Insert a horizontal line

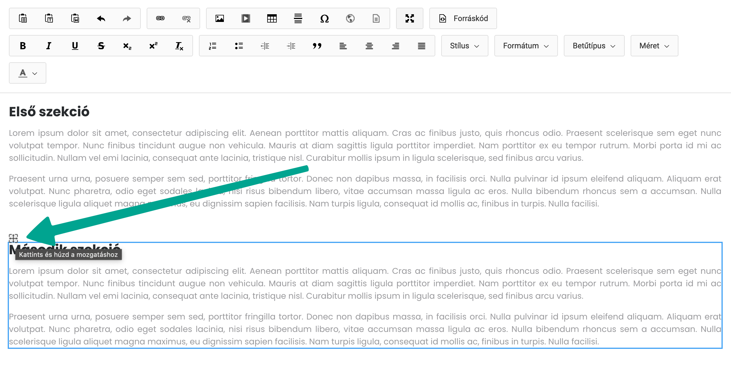(298, 18)
